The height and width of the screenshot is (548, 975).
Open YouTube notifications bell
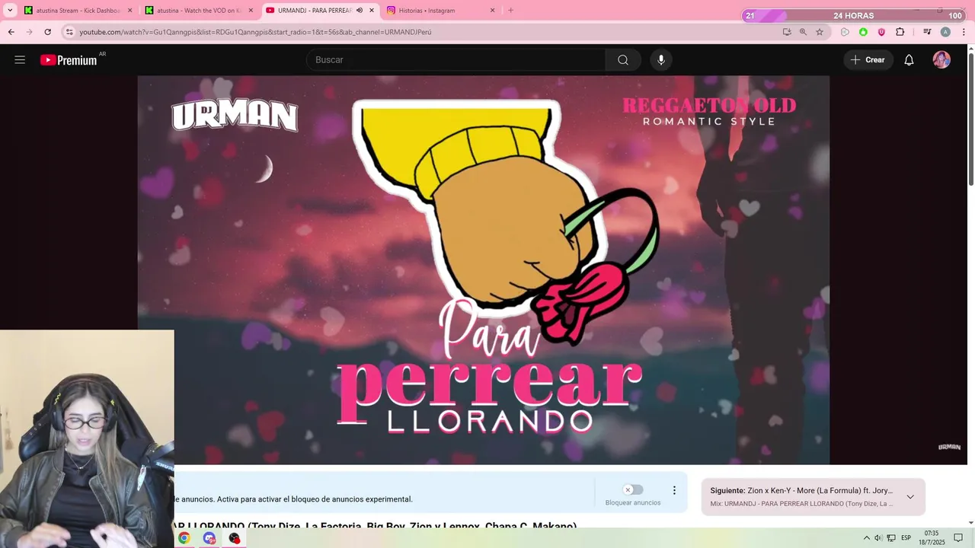click(909, 60)
